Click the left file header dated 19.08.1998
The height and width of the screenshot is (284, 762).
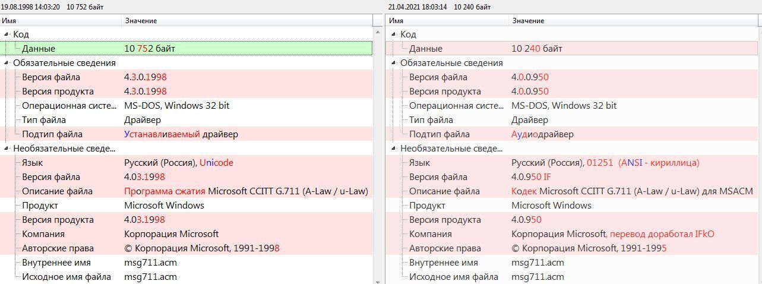pos(52,7)
